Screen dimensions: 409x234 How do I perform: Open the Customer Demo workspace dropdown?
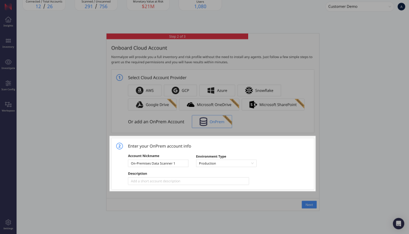point(359,7)
